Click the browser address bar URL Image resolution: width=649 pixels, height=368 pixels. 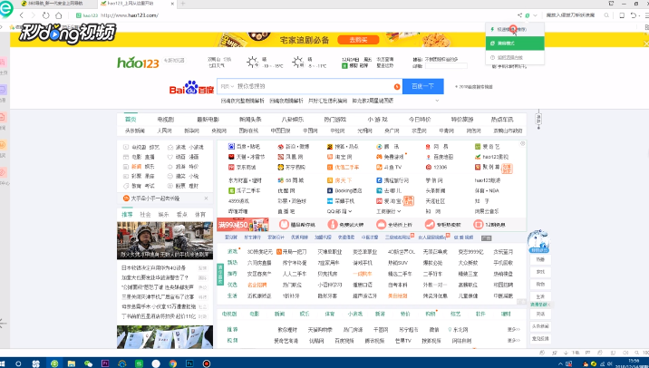coord(129,15)
